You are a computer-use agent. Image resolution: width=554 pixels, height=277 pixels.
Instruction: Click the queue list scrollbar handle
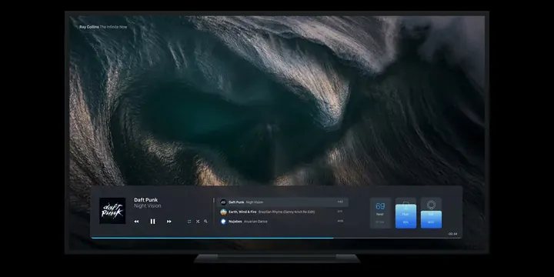pyautogui.click(x=213, y=200)
